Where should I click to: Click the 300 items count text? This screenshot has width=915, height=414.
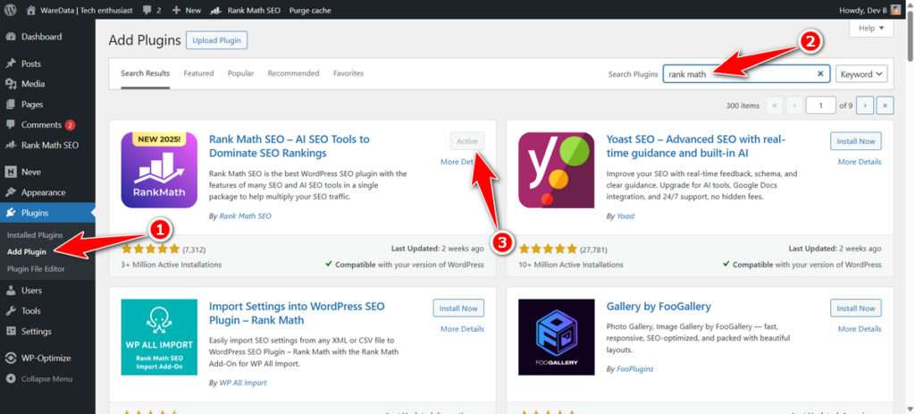click(743, 106)
